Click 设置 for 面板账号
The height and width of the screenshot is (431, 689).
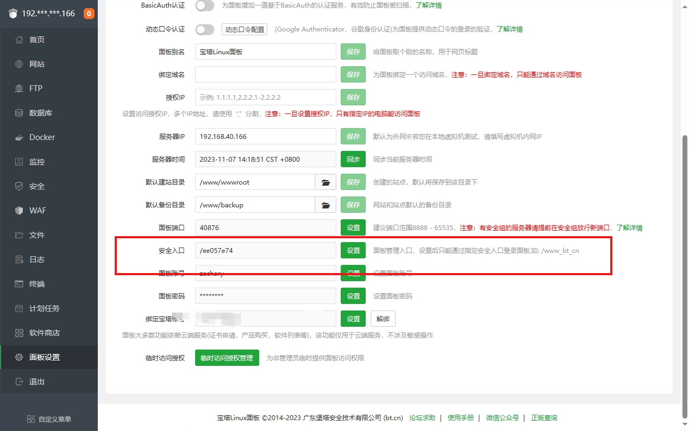(353, 274)
